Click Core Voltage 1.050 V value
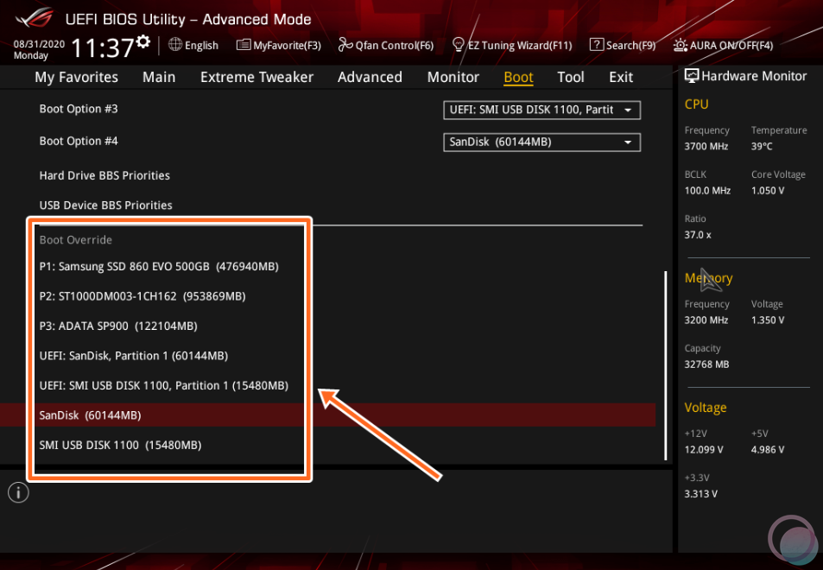Viewport: 823px width, 570px height. coord(768,191)
